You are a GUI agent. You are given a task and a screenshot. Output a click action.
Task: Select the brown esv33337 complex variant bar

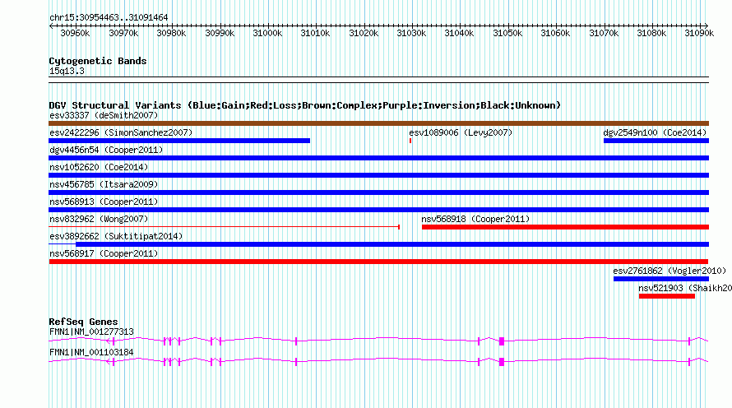point(378,123)
